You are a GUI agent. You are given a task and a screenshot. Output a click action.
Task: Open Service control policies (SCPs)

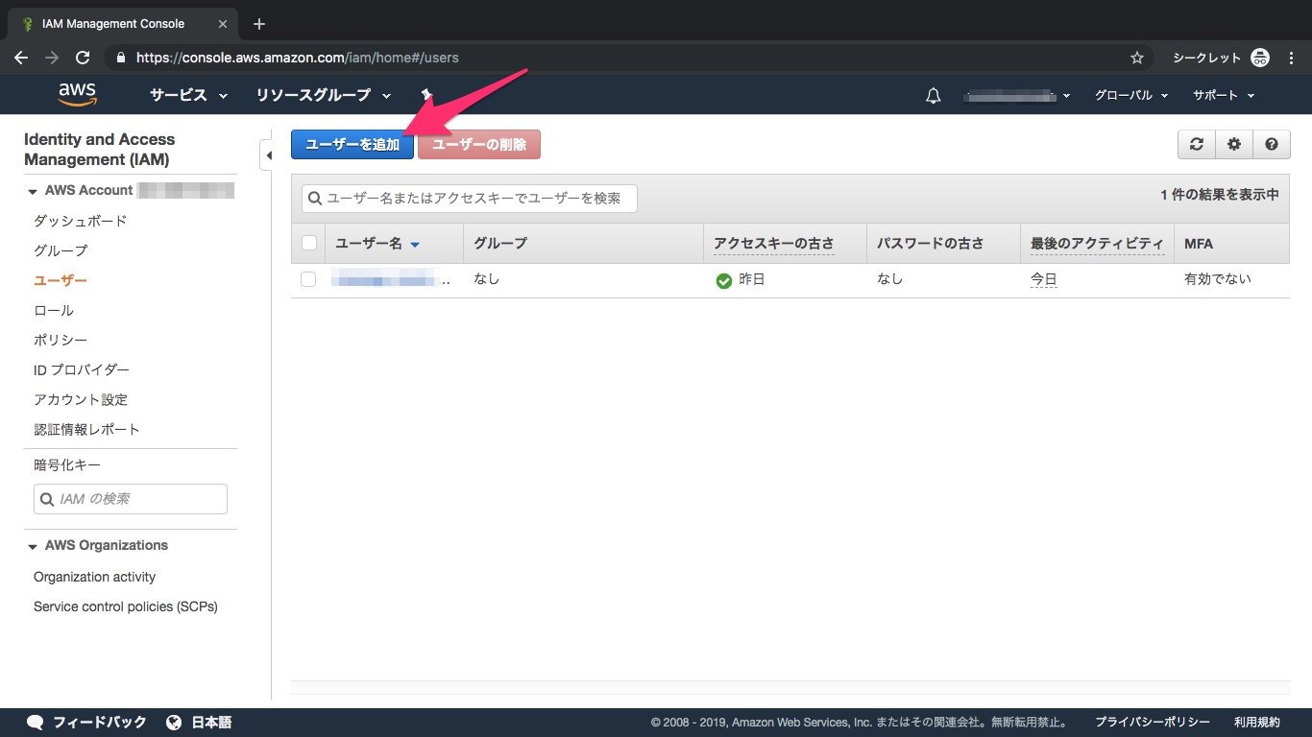(126, 606)
